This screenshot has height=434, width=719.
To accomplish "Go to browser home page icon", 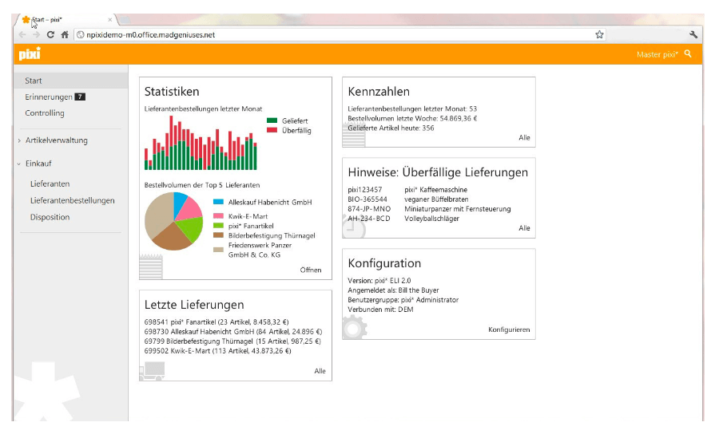I will pos(65,35).
